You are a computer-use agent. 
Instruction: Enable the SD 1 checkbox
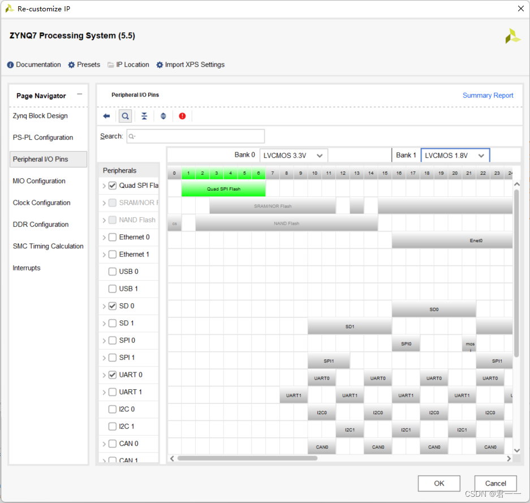pos(113,323)
